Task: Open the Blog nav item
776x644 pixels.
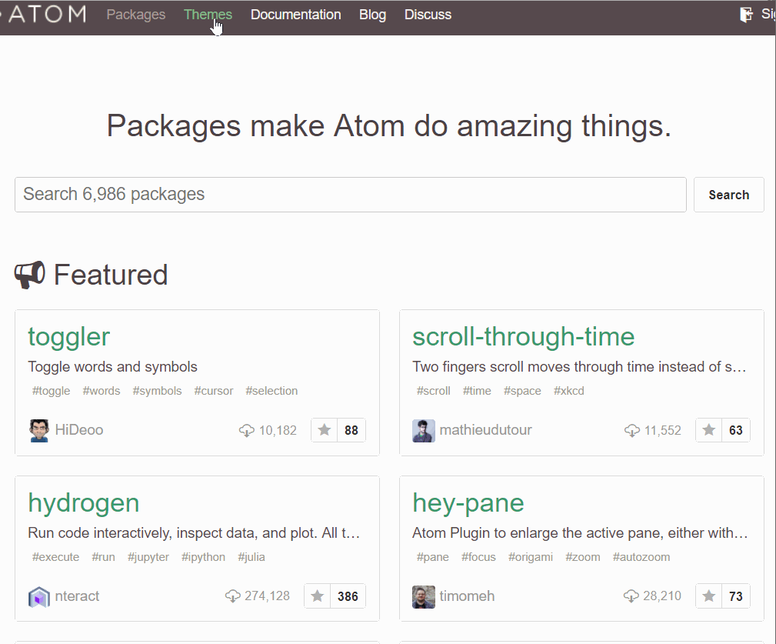Action: click(372, 15)
